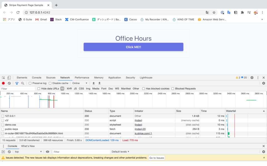Clear the network requests with the clear icon
The height and width of the screenshot is (166, 267).
9,83
